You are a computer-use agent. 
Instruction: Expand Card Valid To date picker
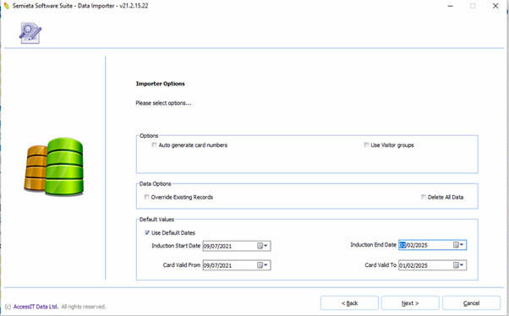point(458,265)
